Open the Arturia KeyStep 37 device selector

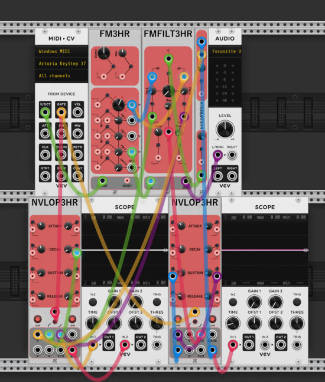click(x=61, y=64)
